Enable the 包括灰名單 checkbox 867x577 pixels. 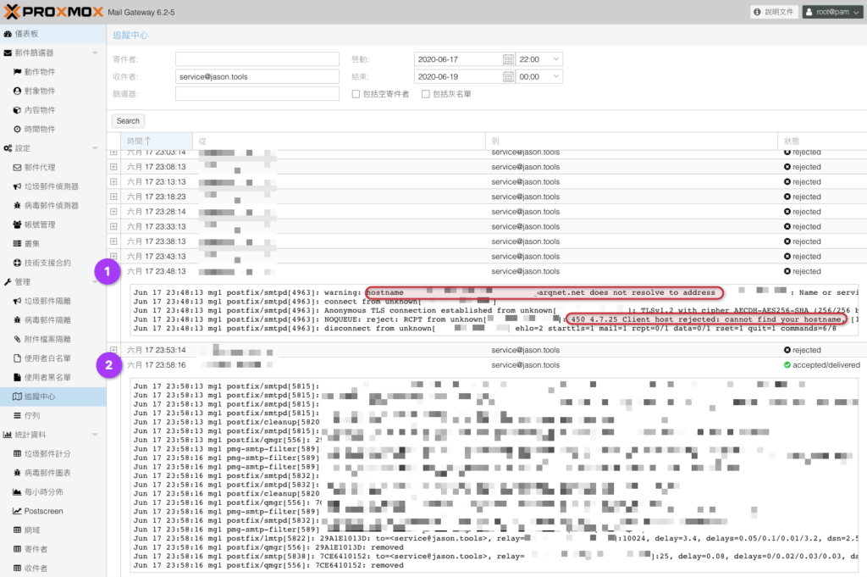425,94
